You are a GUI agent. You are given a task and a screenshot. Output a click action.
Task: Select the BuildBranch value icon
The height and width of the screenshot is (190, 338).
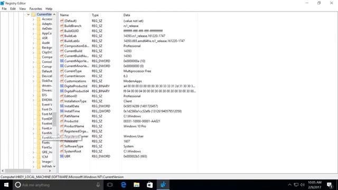click(x=62, y=26)
